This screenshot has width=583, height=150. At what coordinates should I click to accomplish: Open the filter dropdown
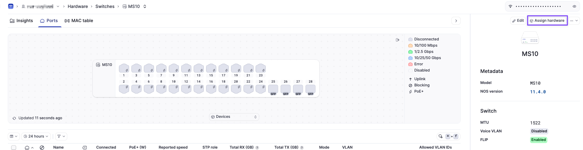[61, 137]
